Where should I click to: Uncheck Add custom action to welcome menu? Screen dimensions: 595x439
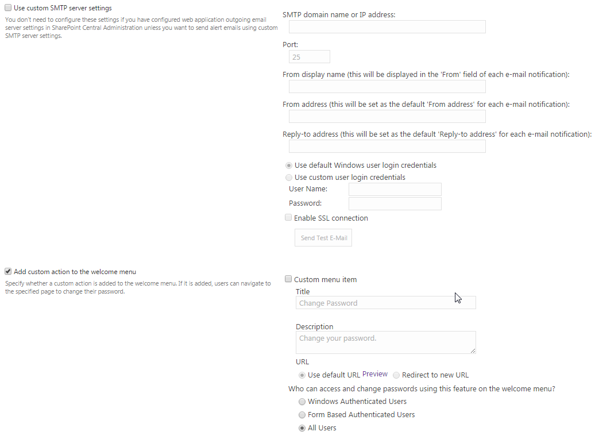tap(8, 272)
